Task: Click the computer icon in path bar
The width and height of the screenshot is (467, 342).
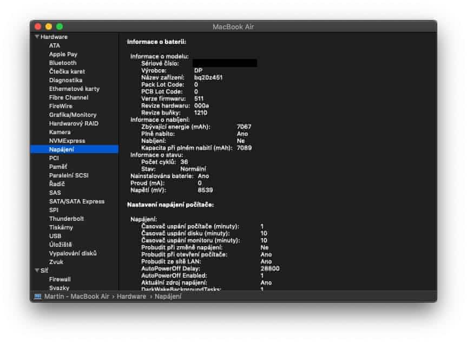Action: point(38,297)
